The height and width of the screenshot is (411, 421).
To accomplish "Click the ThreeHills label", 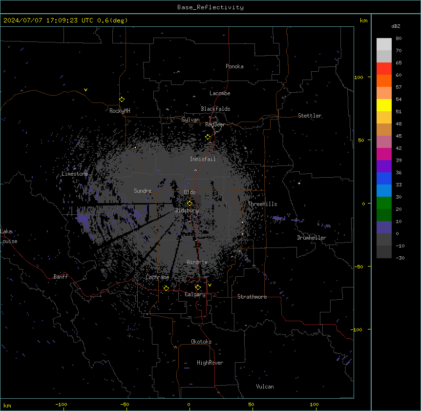I will (x=262, y=204).
